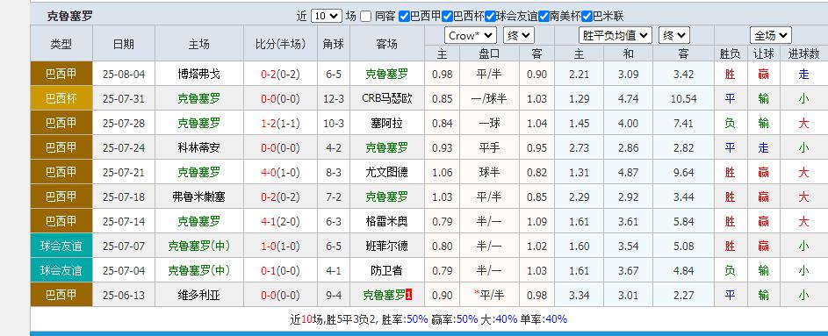
Task: Click the 巴西甲 type cell on 25-06-13
Action: (x=61, y=295)
